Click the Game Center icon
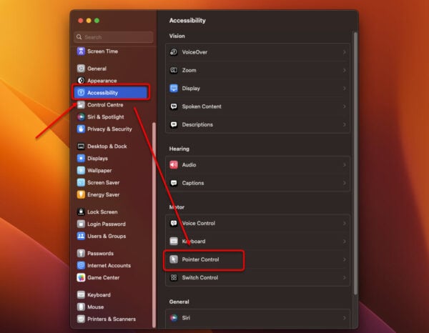 click(81, 277)
